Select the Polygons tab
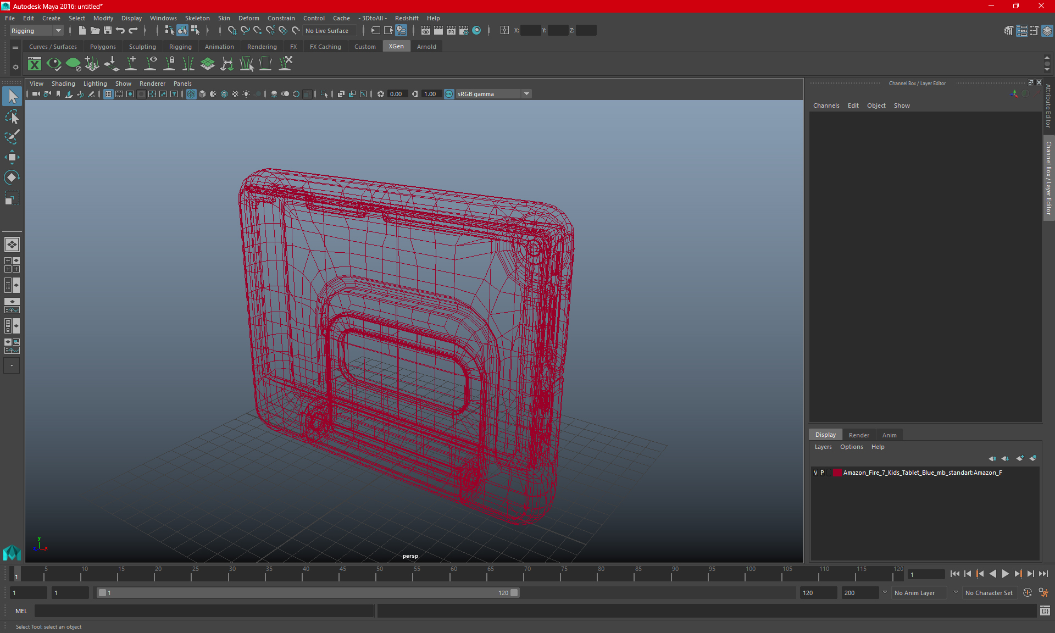Viewport: 1055px width, 633px height. 104,46
